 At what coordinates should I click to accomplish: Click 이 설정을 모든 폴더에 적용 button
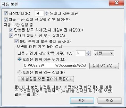coord(46,79)
